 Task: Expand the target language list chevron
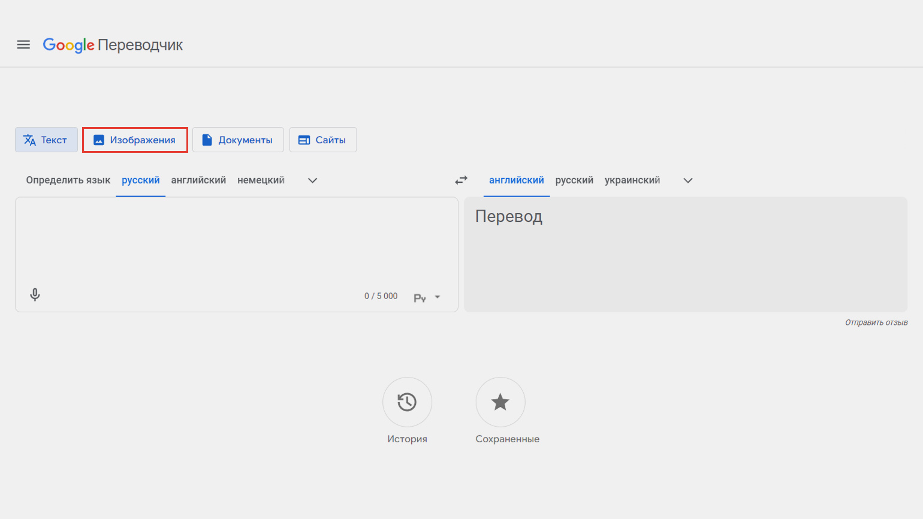(x=688, y=180)
